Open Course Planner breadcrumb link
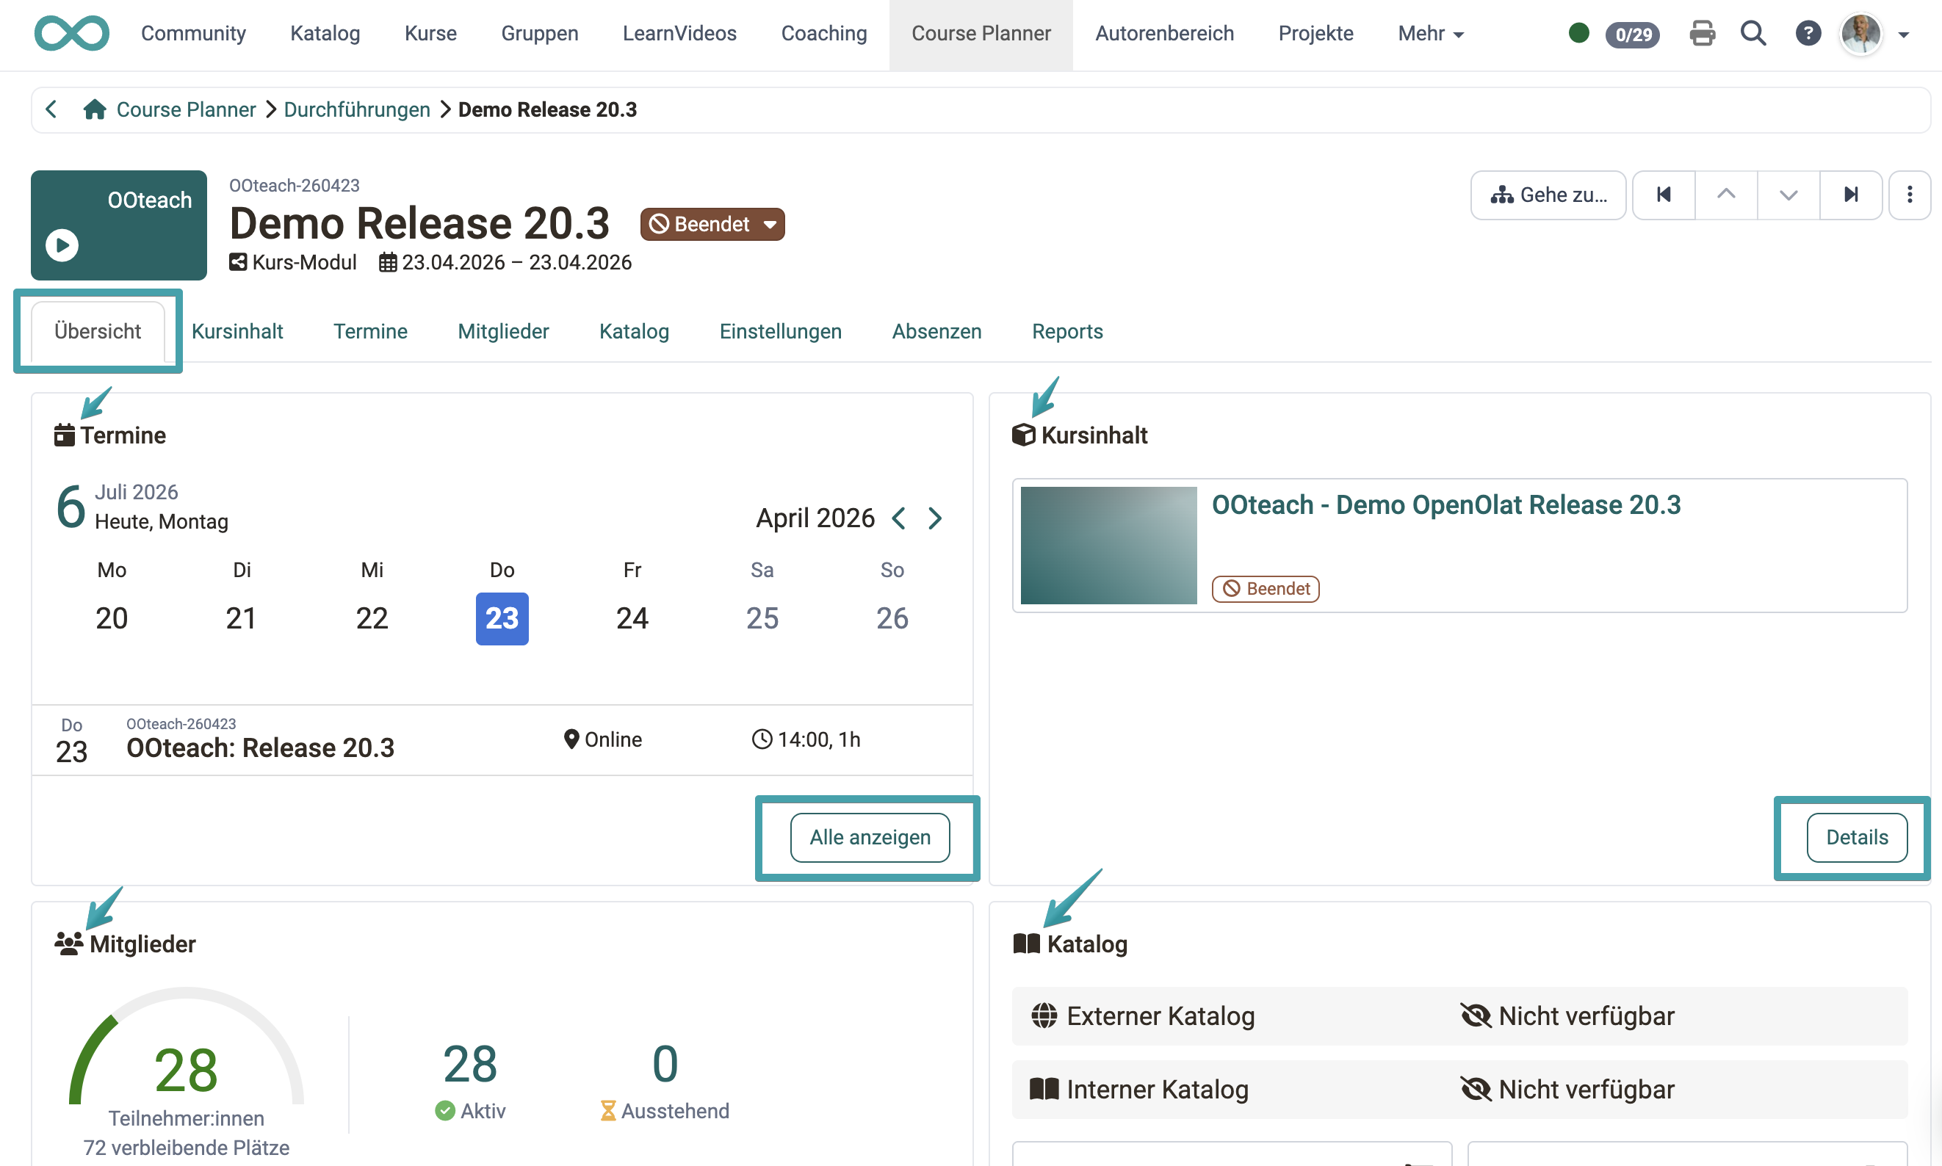Screen dimensions: 1942x1166 pyautogui.click(x=187, y=109)
